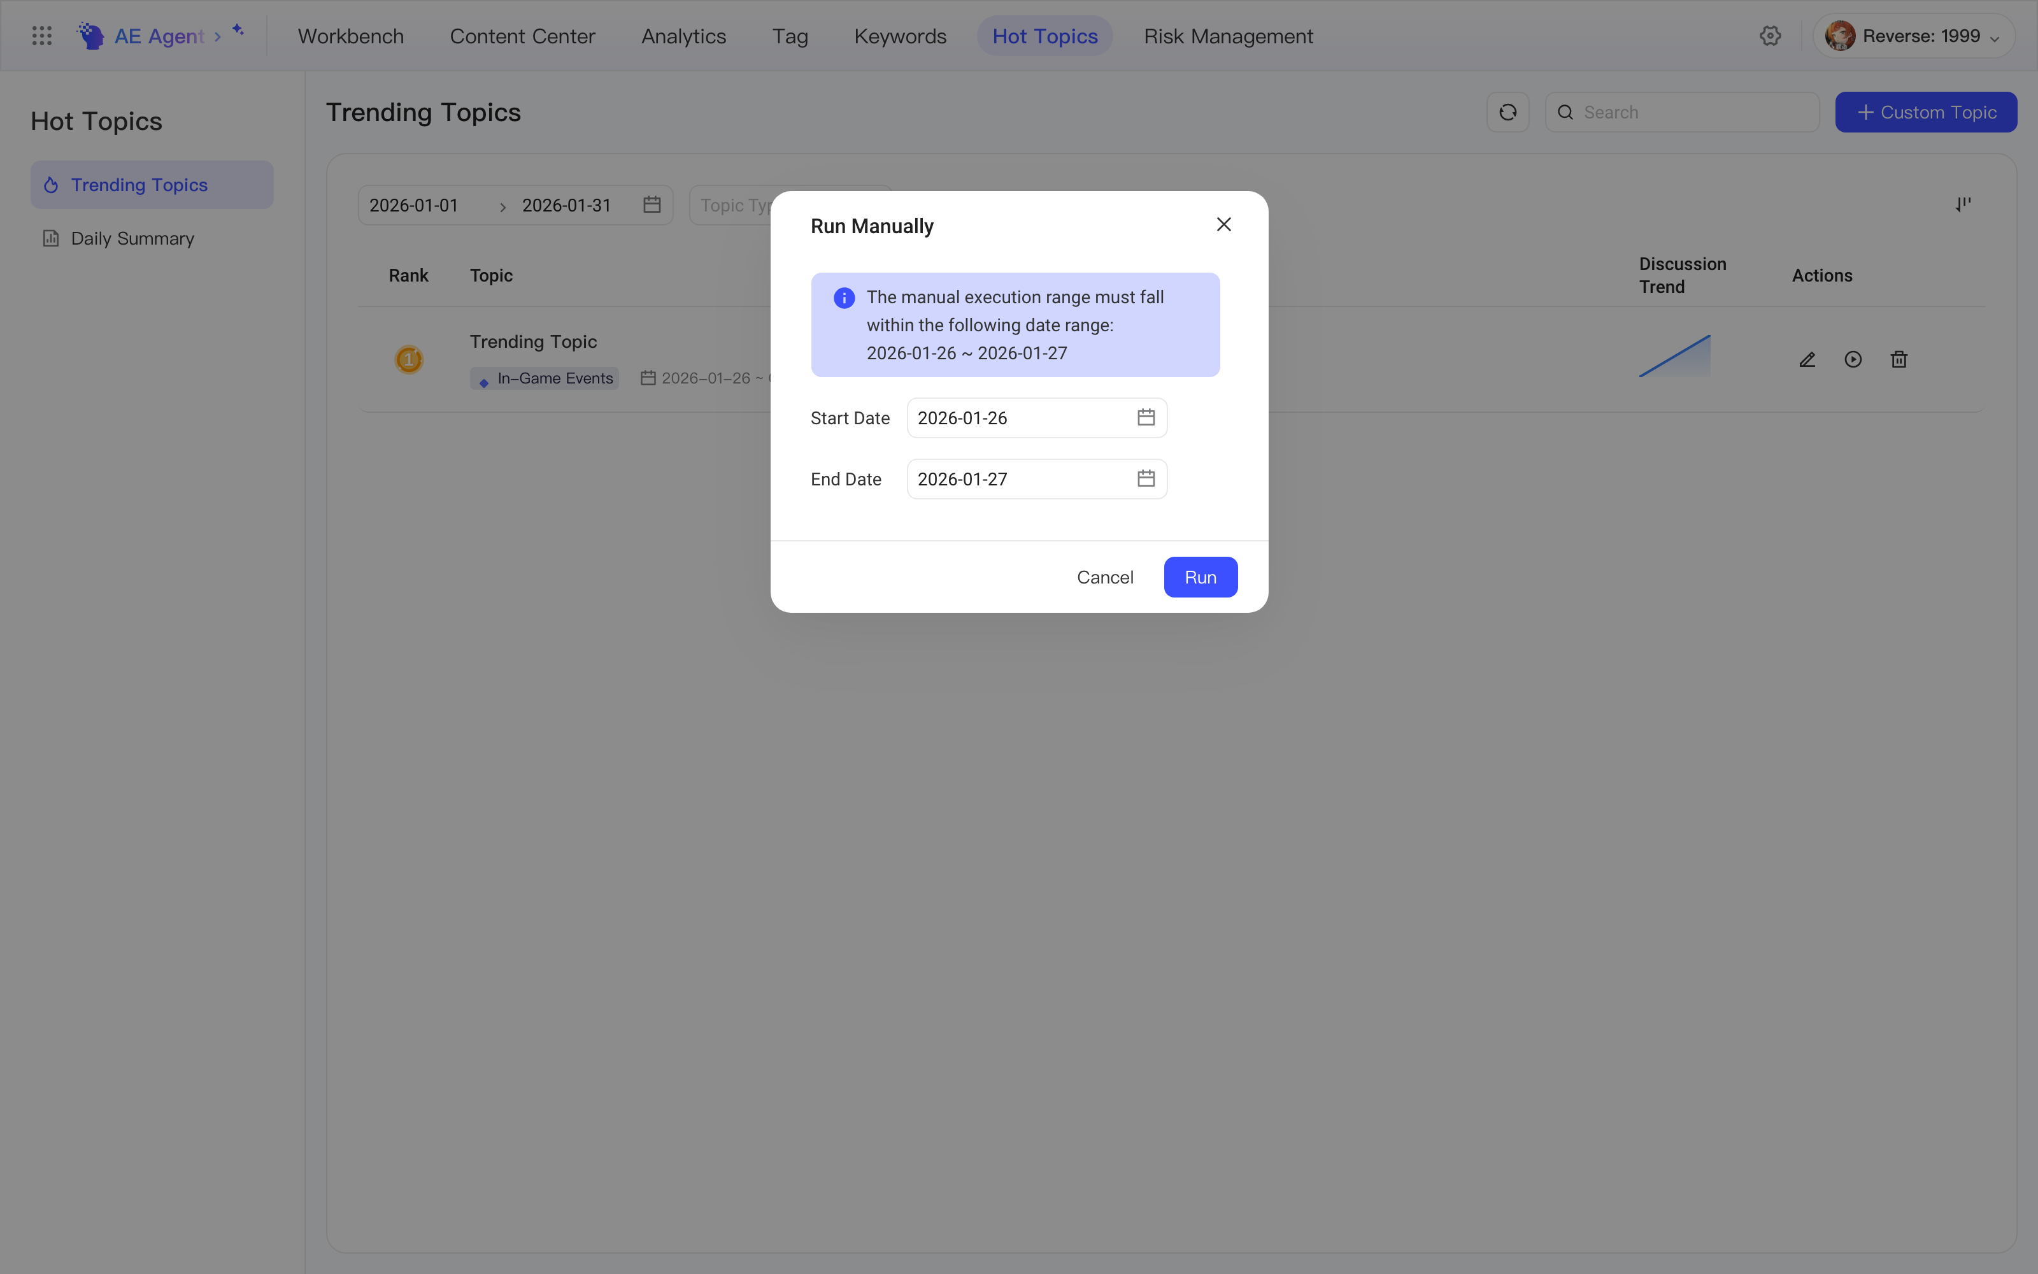Open calendar icon in End Date field
The image size is (2038, 1274).
point(1146,478)
